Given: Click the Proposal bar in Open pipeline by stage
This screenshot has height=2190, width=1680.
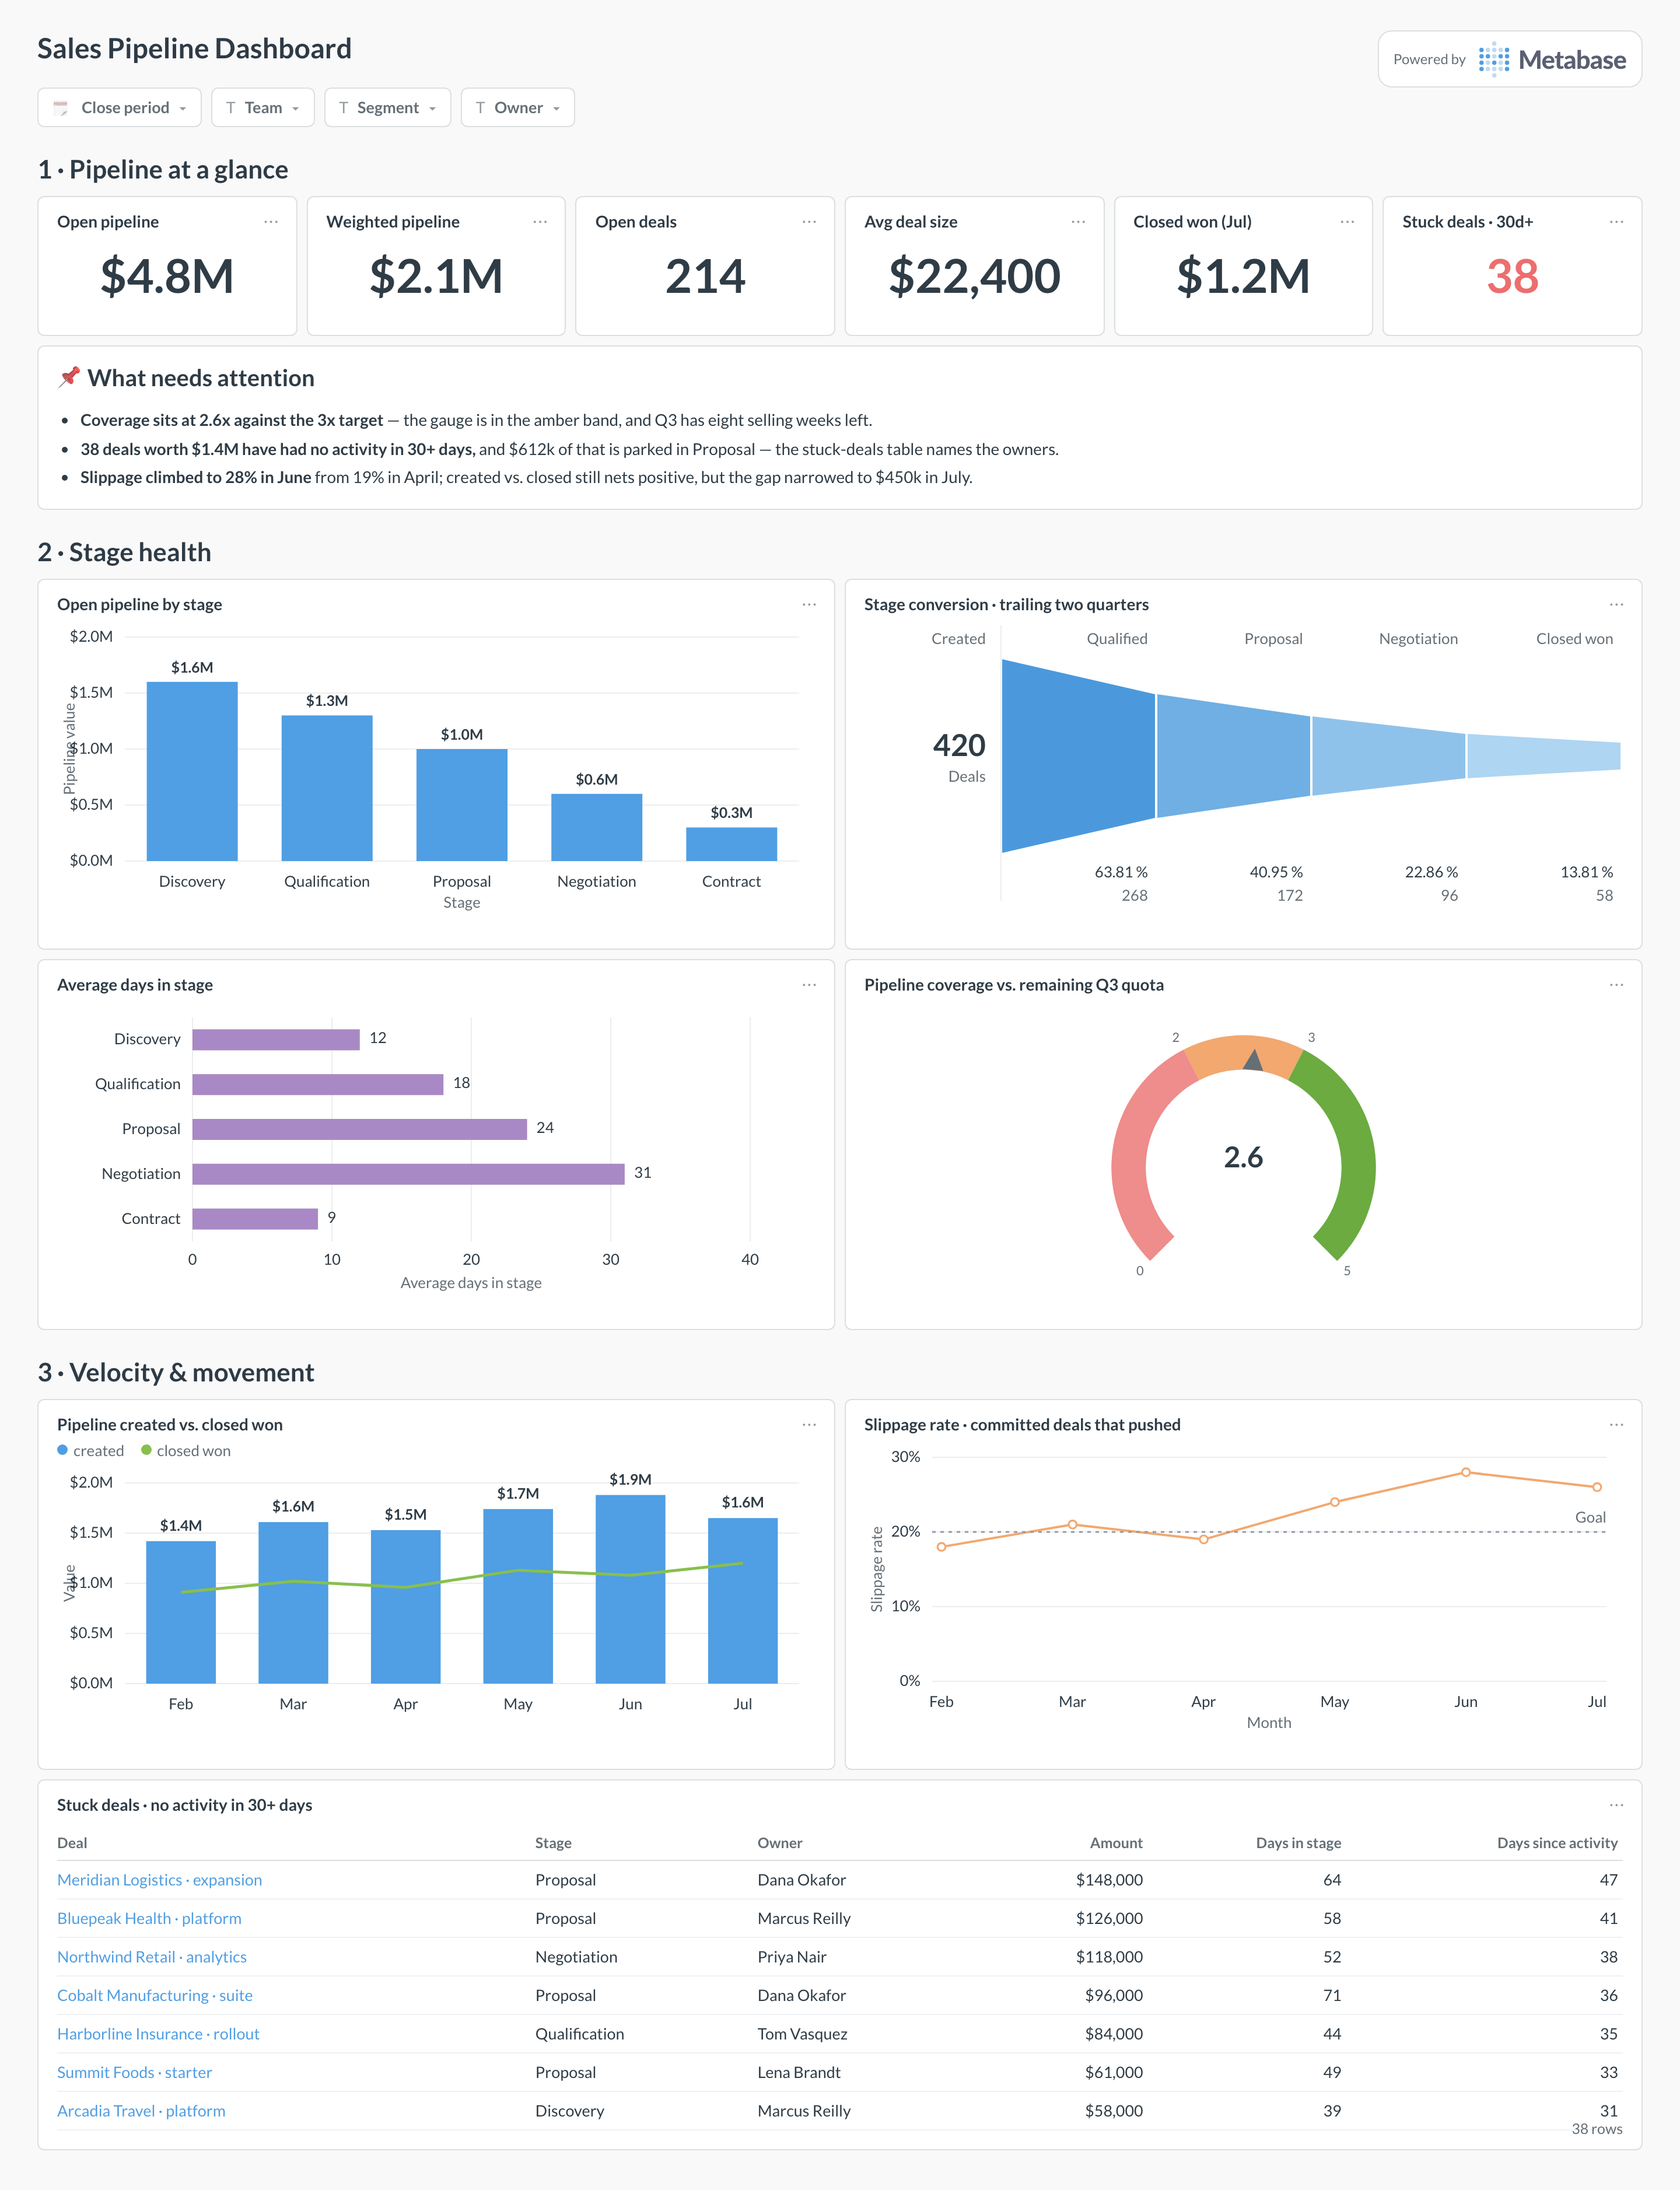Looking at the screenshot, I should coord(462,805).
